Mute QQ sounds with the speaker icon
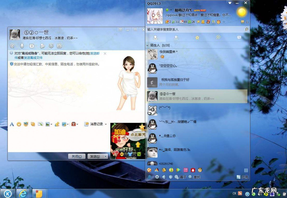The height and width of the screenshot is (198, 287). coord(164,177)
